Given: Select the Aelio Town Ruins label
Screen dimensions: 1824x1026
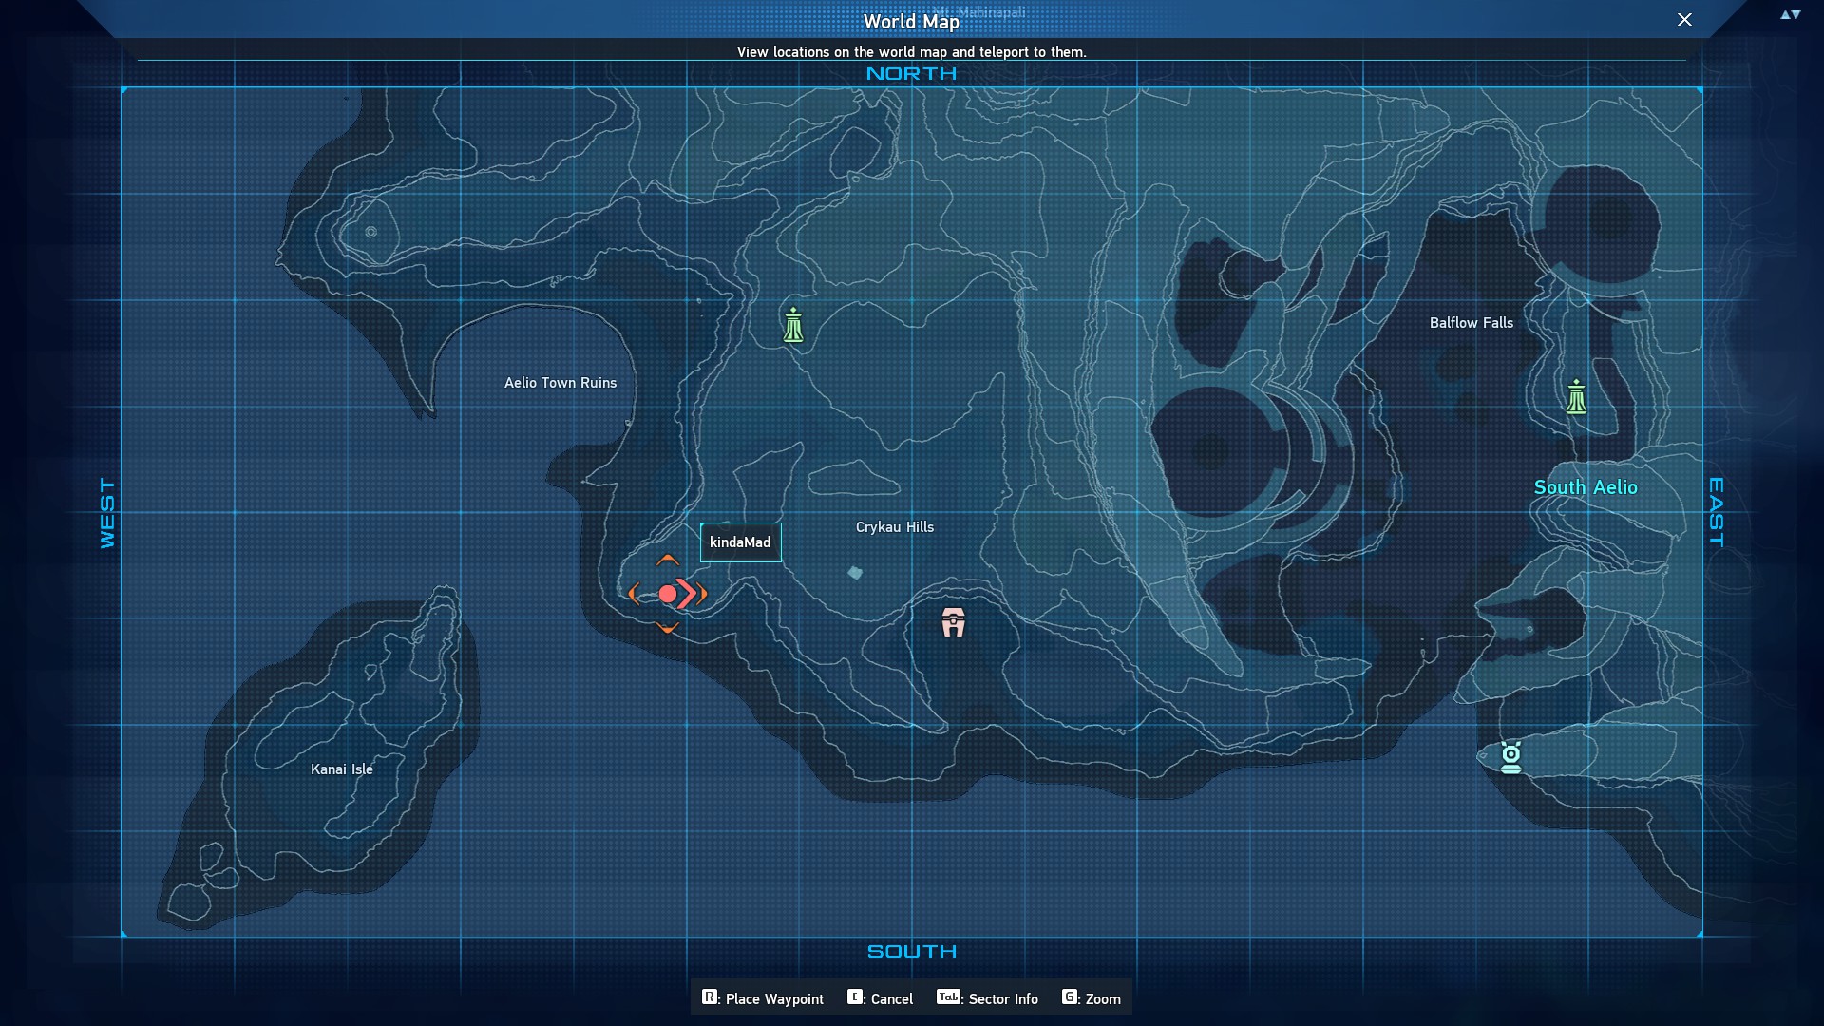Looking at the screenshot, I should click(560, 383).
